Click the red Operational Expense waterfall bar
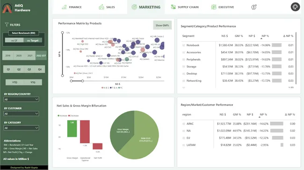 (85, 132)
